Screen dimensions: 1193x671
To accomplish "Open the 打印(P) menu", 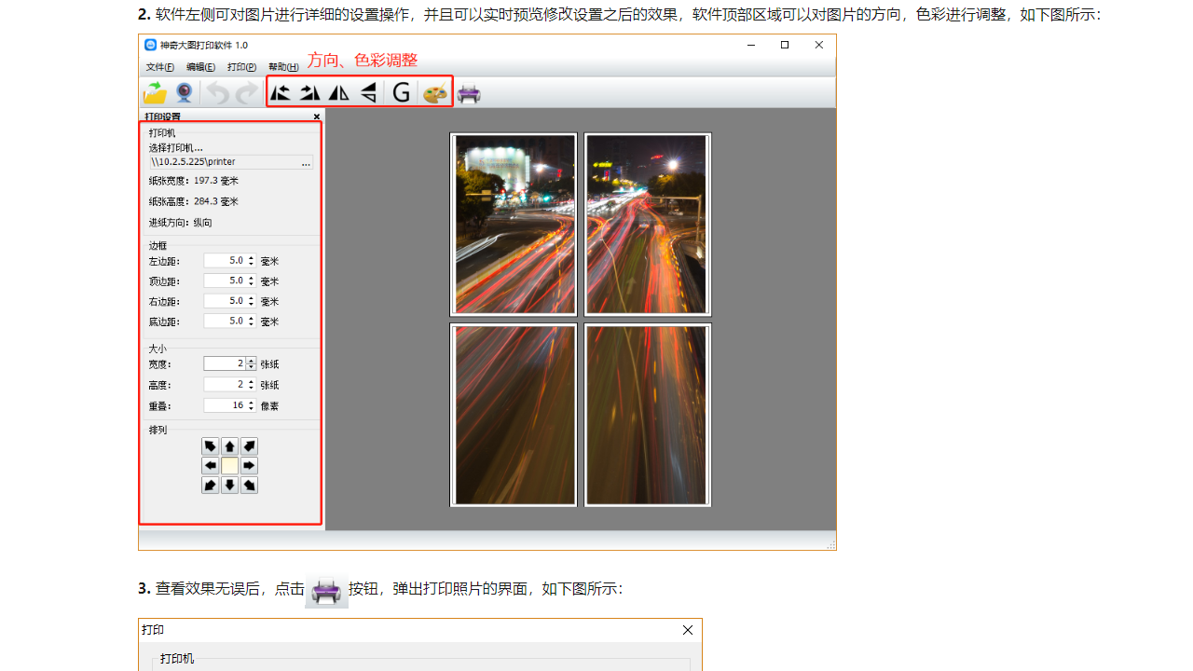I will click(241, 67).
